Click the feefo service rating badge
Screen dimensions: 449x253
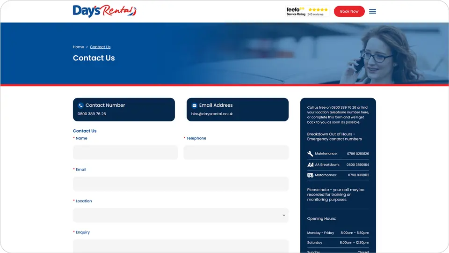pyautogui.click(x=307, y=11)
